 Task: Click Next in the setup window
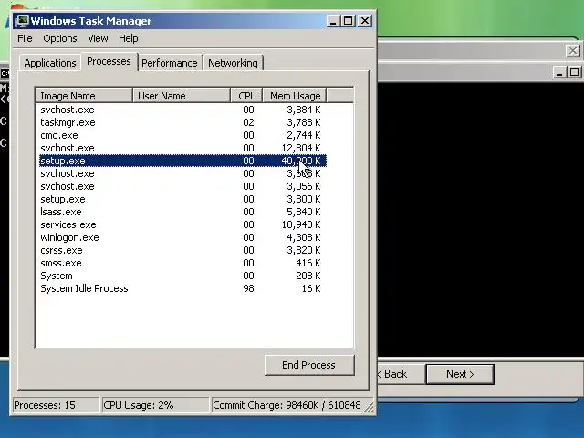pyautogui.click(x=460, y=374)
